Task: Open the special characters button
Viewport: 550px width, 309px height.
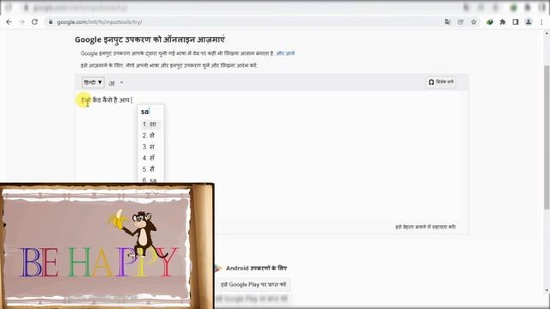Action: coord(441,82)
